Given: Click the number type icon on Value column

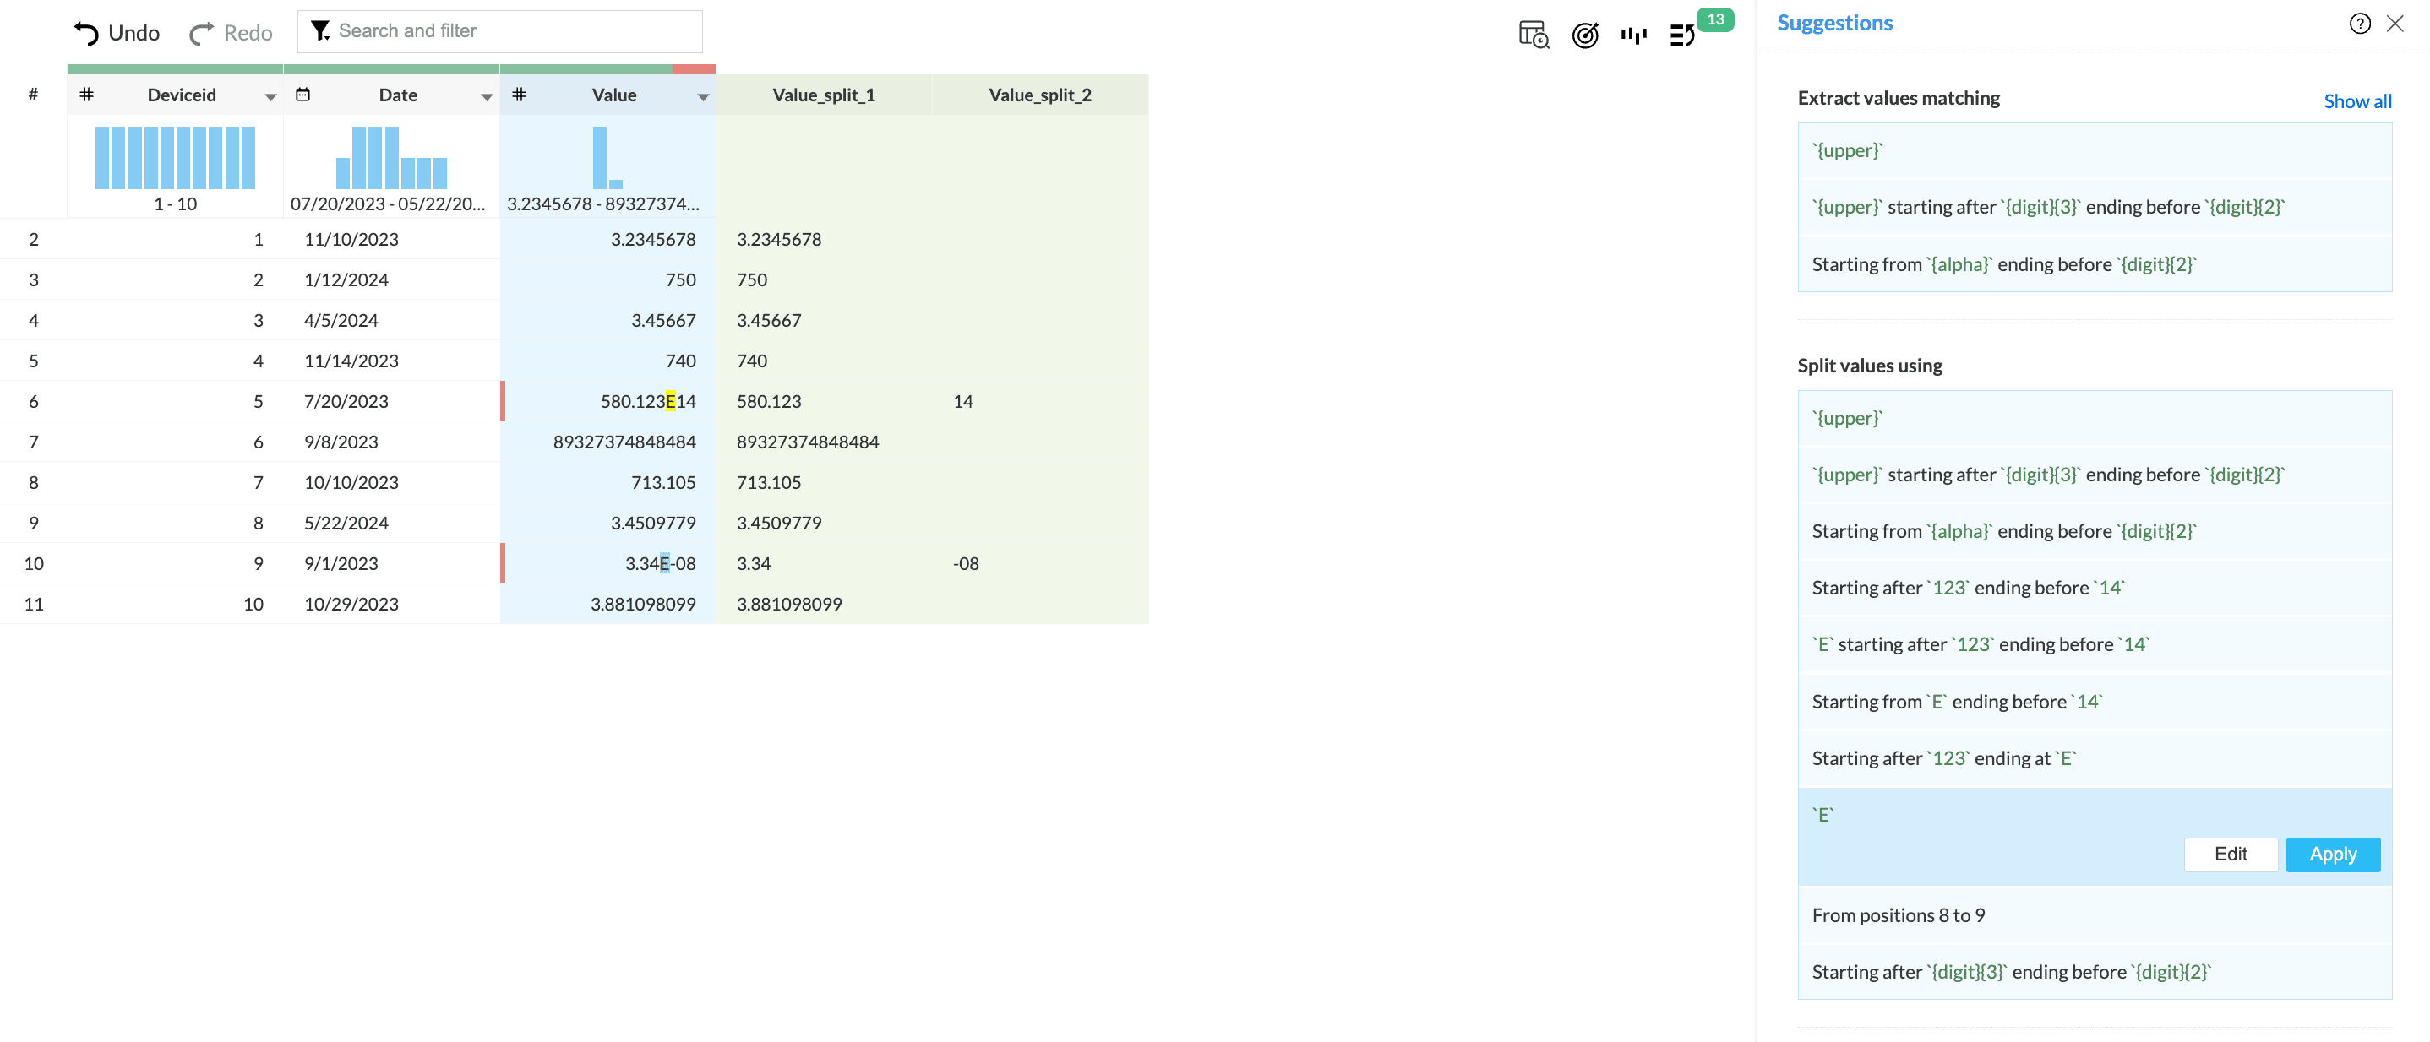Looking at the screenshot, I should [x=519, y=95].
